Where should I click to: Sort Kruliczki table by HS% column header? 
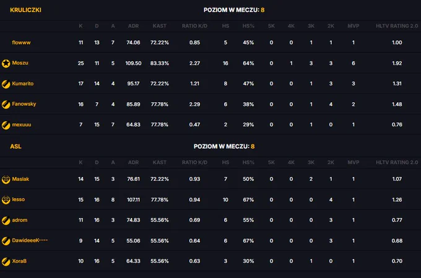248,26
